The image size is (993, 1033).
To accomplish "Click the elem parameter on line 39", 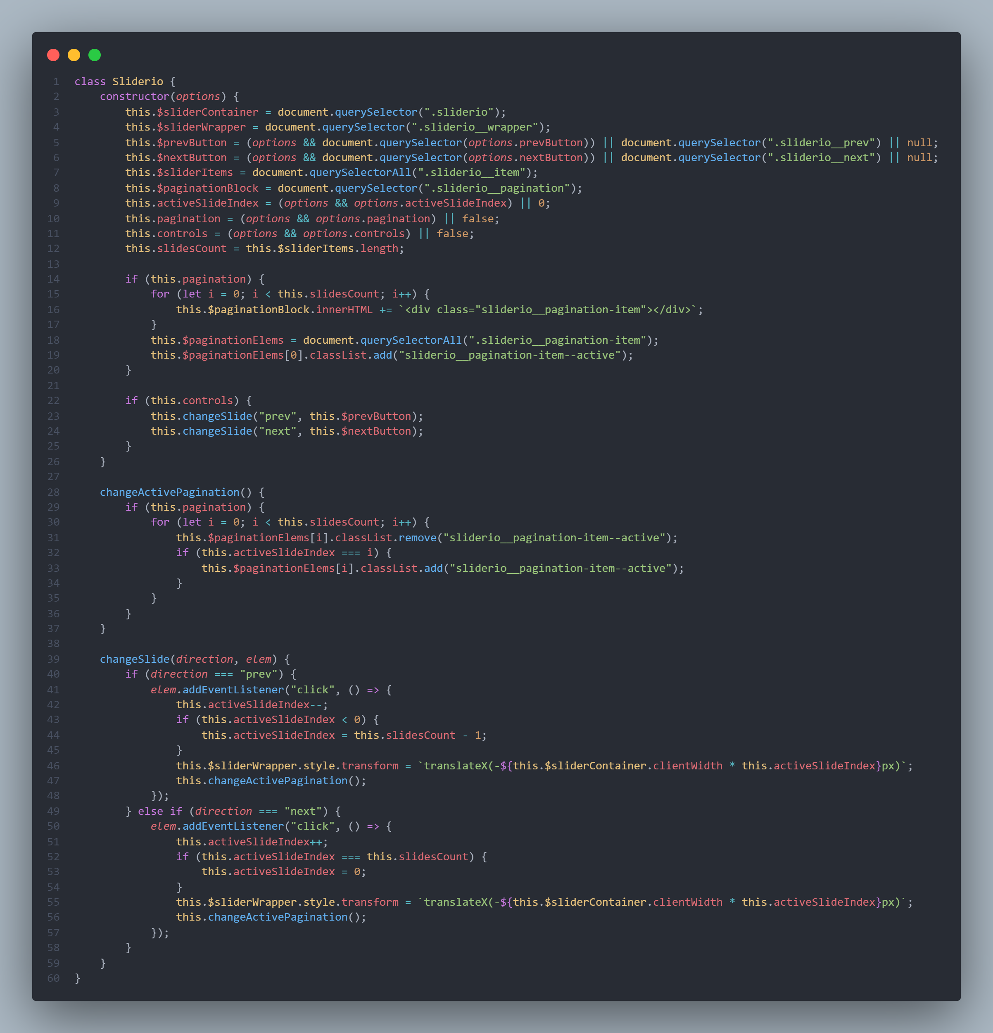I will point(259,659).
